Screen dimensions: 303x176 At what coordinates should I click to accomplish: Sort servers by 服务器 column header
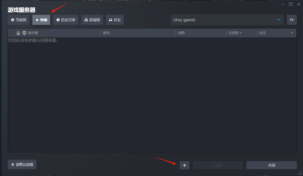[x=33, y=33]
